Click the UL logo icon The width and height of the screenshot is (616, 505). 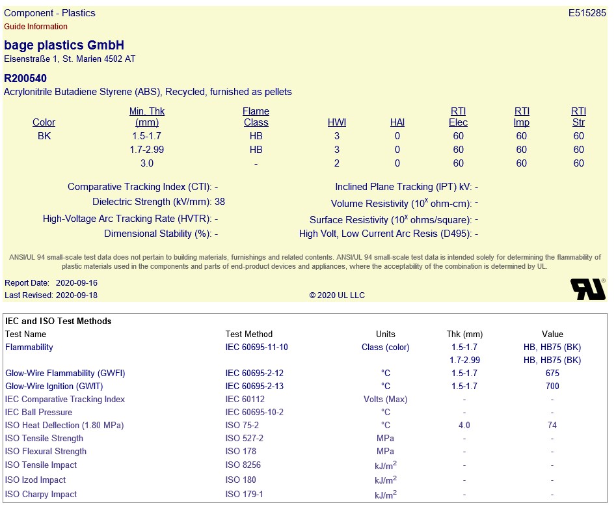click(588, 289)
